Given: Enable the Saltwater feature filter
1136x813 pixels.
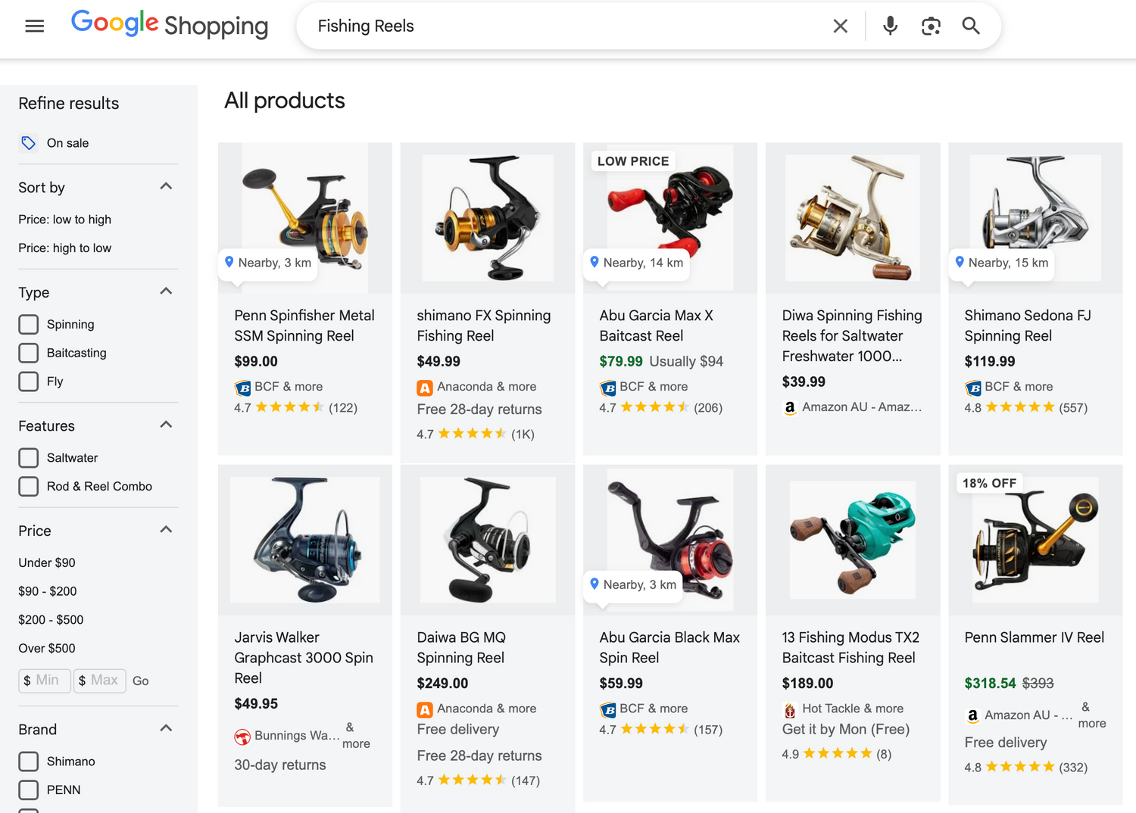Looking at the screenshot, I should pos(29,458).
